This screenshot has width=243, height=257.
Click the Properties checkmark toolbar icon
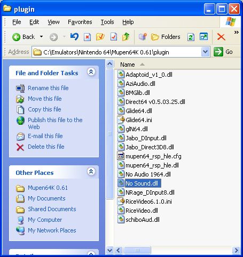[114, 37]
